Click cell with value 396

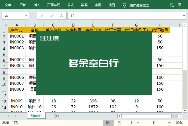(93, 101)
